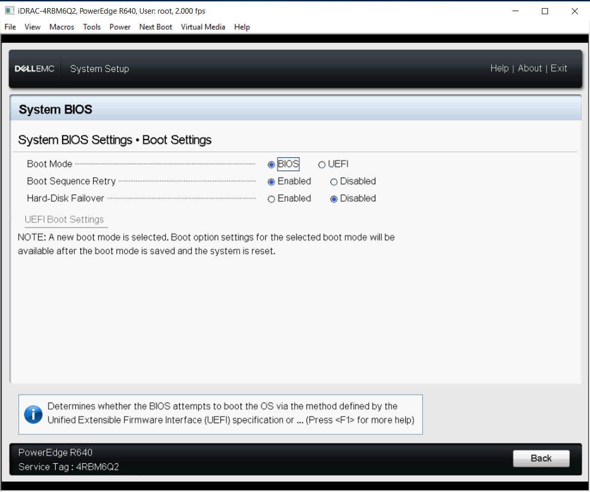
Task: Open the Power menu
Action: click(x=120, y=27)
